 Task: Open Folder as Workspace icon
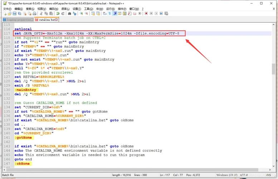(135, 14)
